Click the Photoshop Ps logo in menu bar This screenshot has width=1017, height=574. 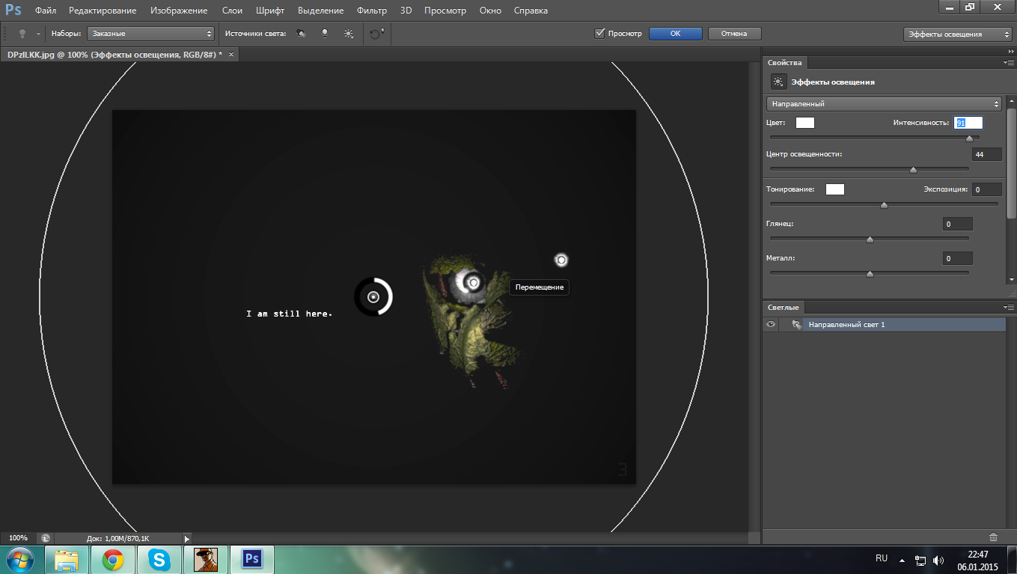click(13, 10)
